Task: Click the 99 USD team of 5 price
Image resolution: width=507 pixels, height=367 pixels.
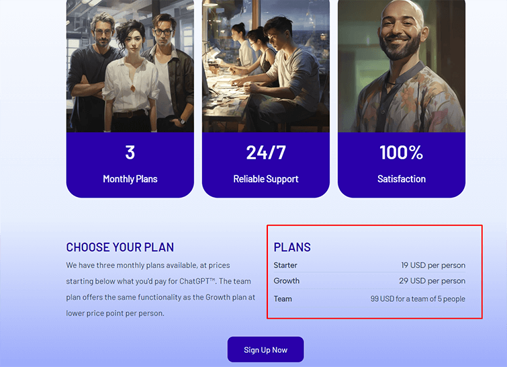Action: coord(418,298)
